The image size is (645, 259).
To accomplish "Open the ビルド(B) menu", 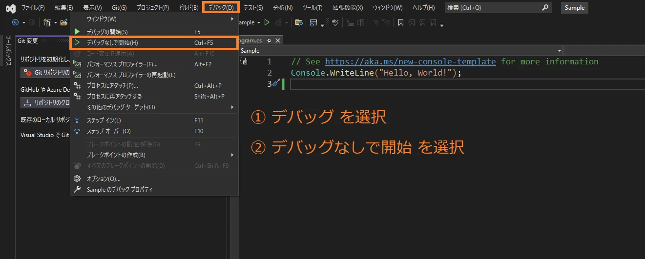I will pyautogui.click(x=188, y=8).
